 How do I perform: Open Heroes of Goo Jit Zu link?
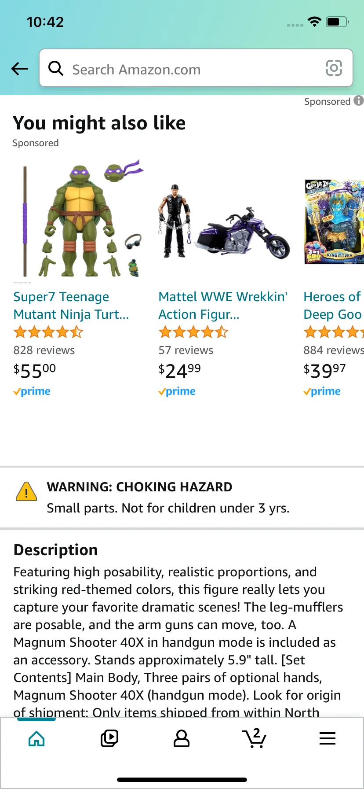[x=333, y=305]
